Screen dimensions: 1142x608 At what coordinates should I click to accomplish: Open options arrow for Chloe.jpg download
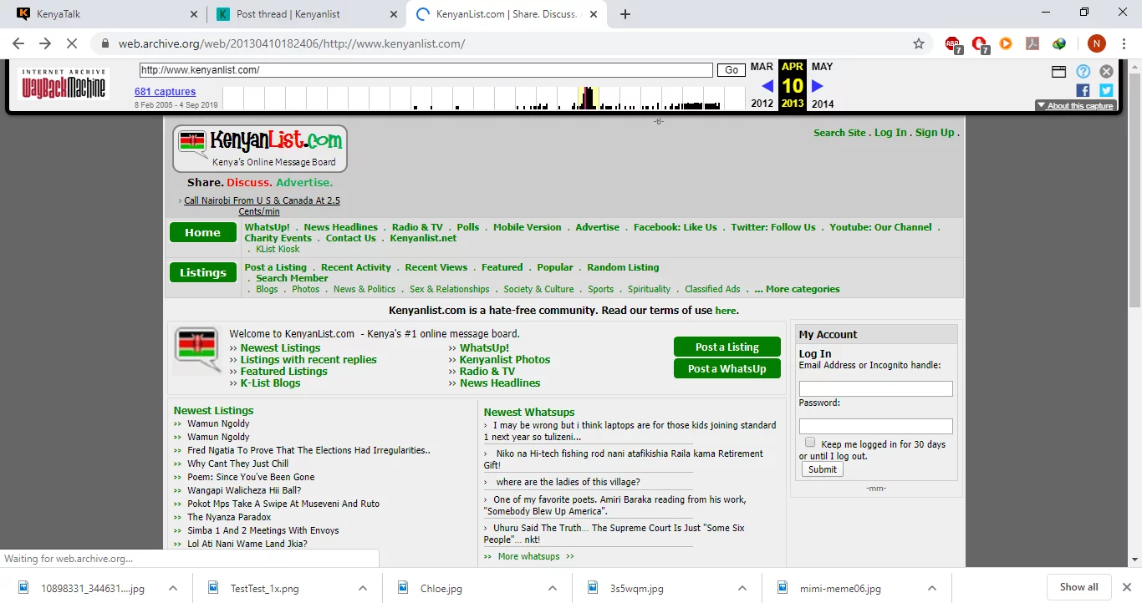tap(553, 588)
